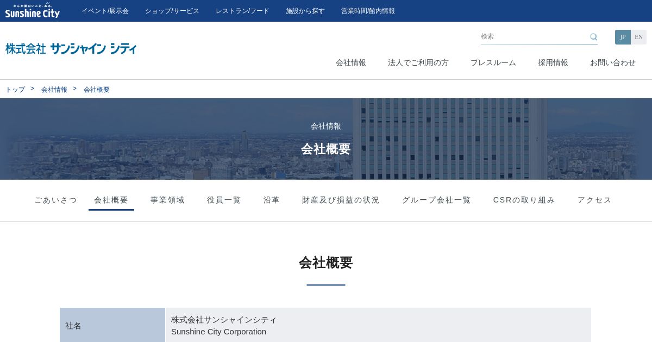Select the 役員一覧 tab

point(224,200)
